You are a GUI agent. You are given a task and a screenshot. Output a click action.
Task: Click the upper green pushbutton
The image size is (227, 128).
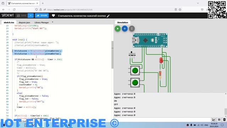click(x=135, y=70)
